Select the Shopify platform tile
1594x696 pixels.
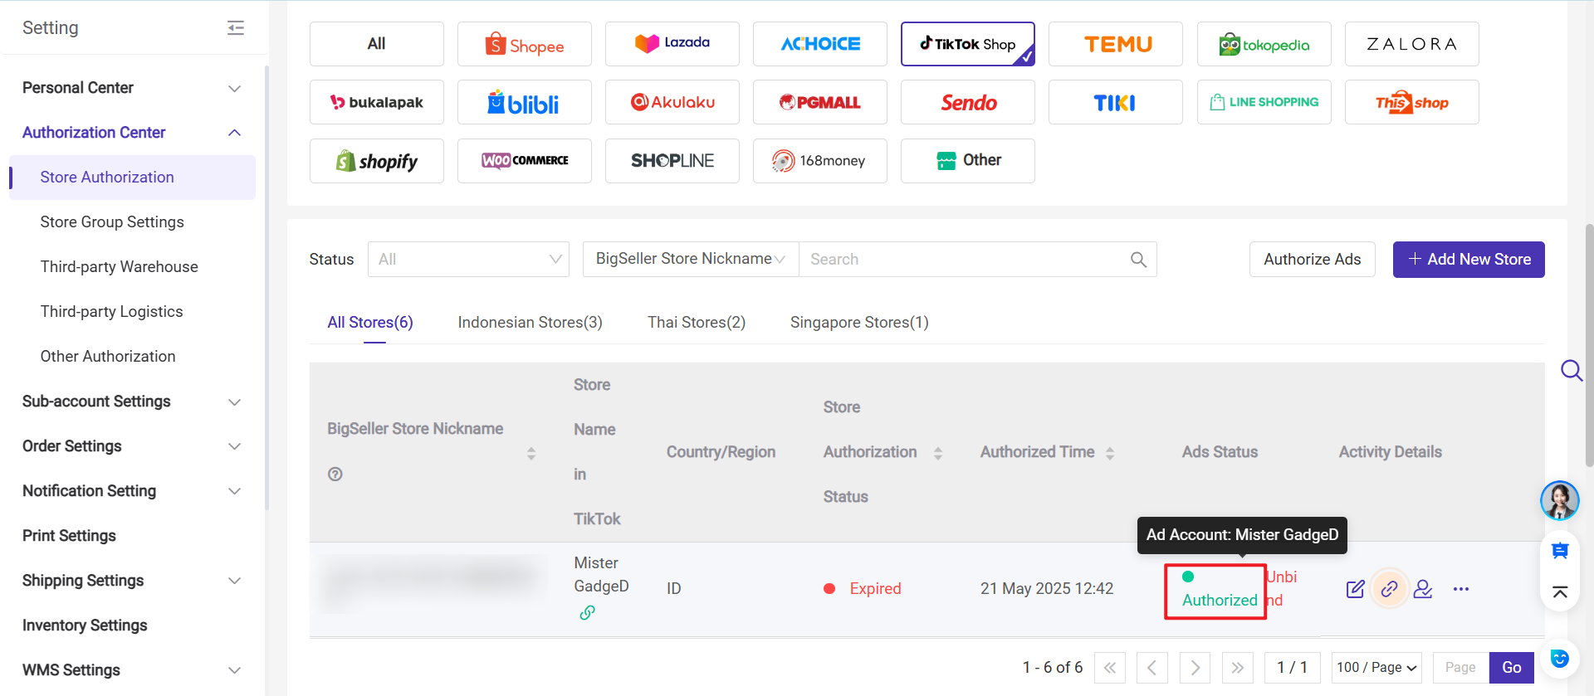pyautogui.click(x=377, y=161)
